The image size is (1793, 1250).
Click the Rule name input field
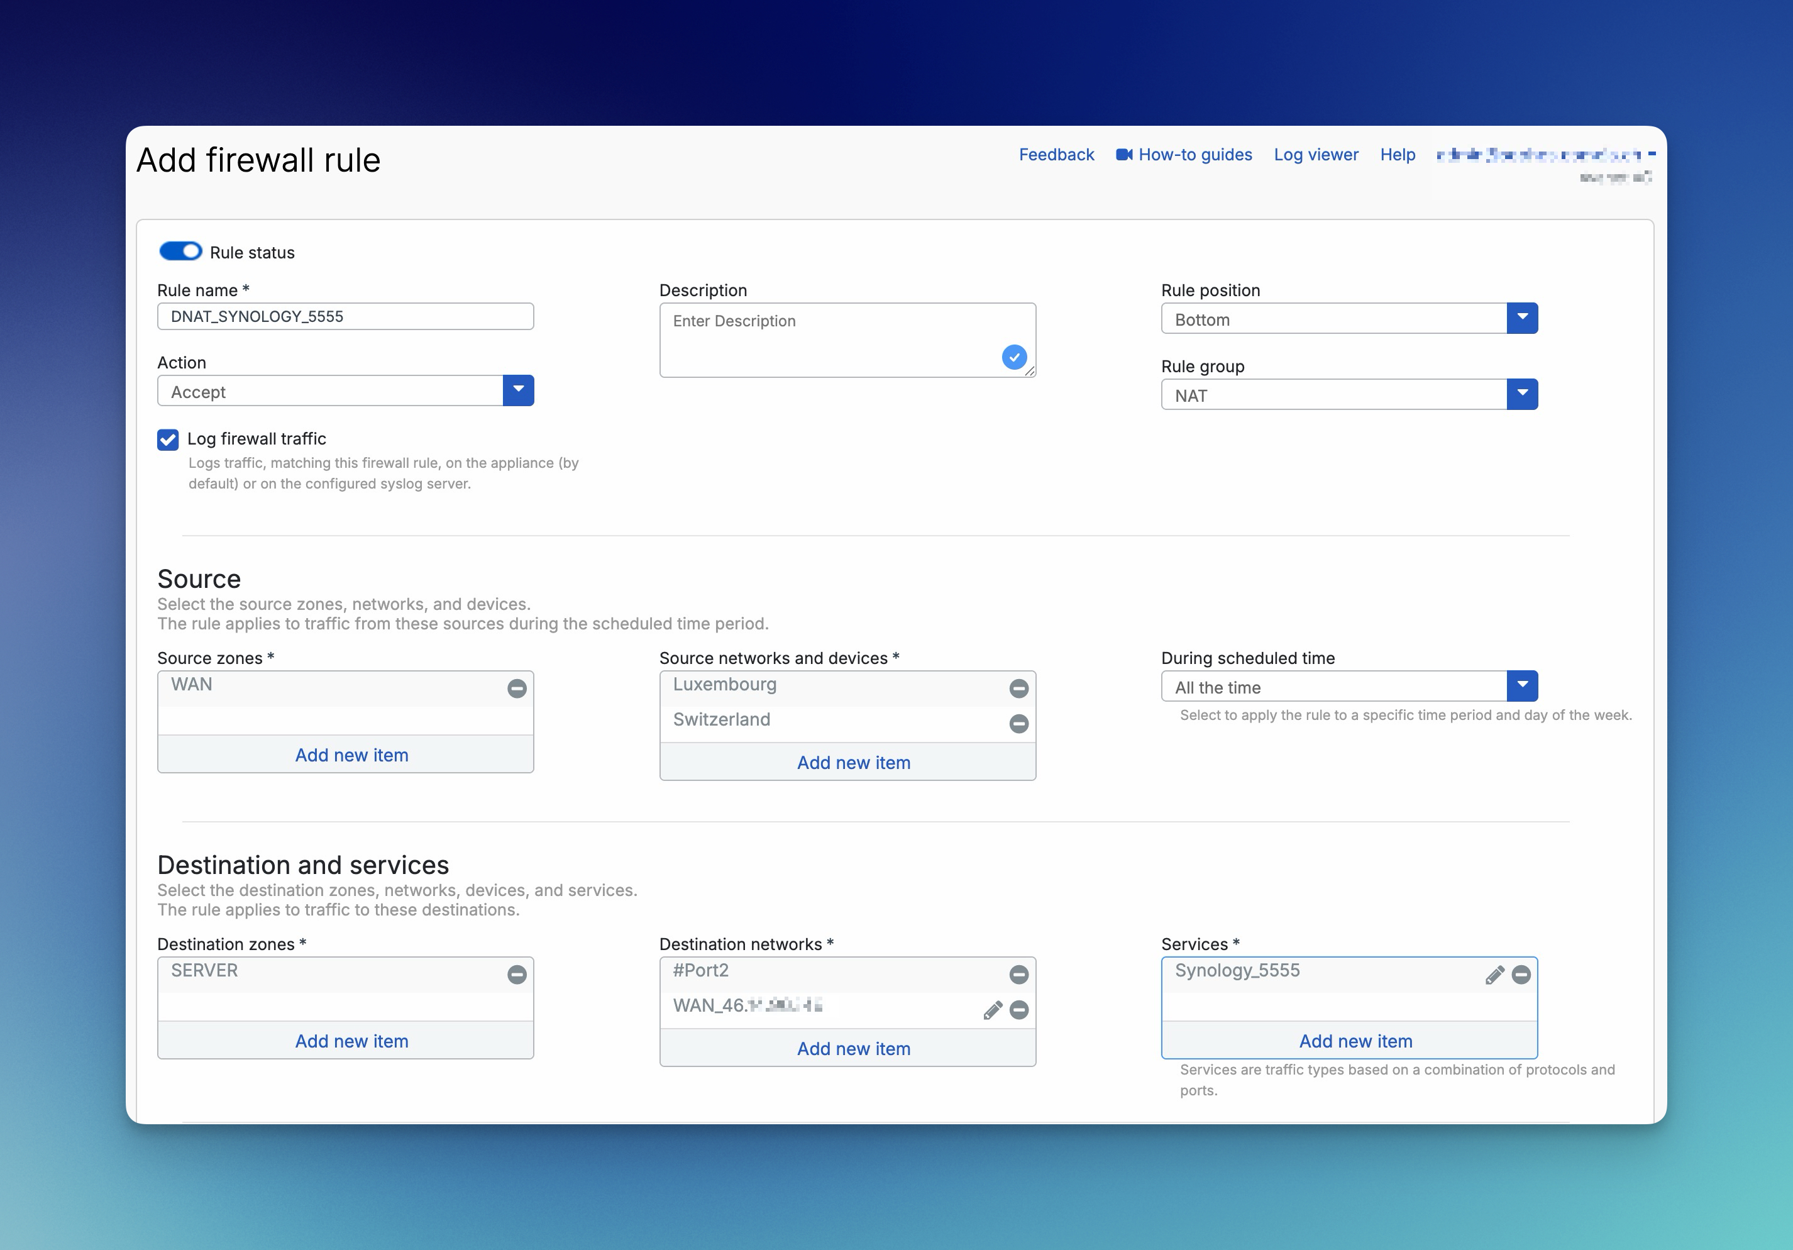tap(346, 316)
